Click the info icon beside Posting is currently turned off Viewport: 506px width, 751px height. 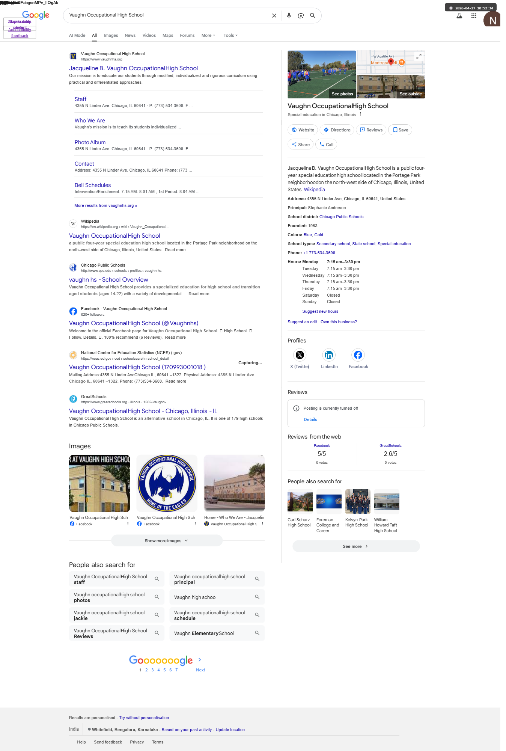click(296, 408)
